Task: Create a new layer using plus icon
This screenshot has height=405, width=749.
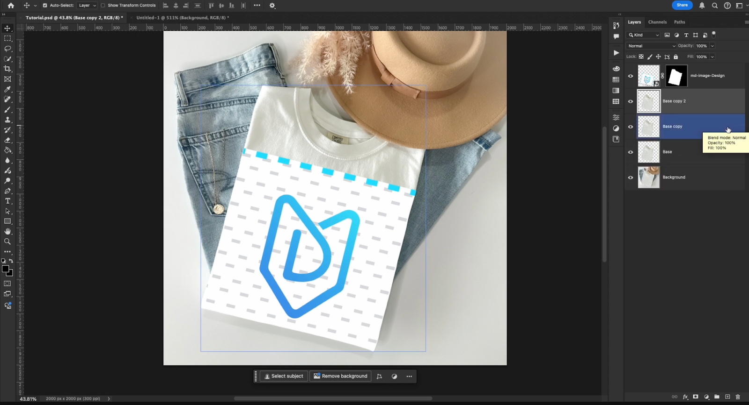Action: (727, 397)
